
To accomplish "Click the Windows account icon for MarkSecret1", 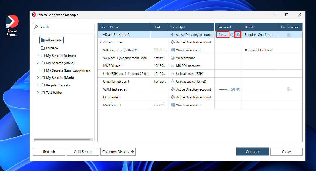I will (x=172, y=105).
